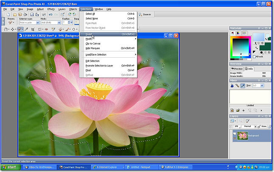Switch to Swatches tab in Materials palette

244,33
